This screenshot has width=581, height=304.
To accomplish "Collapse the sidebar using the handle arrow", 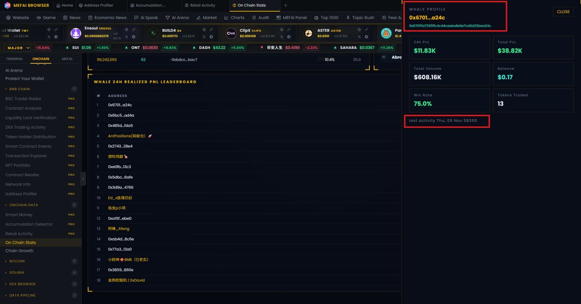I will [83, 178].
